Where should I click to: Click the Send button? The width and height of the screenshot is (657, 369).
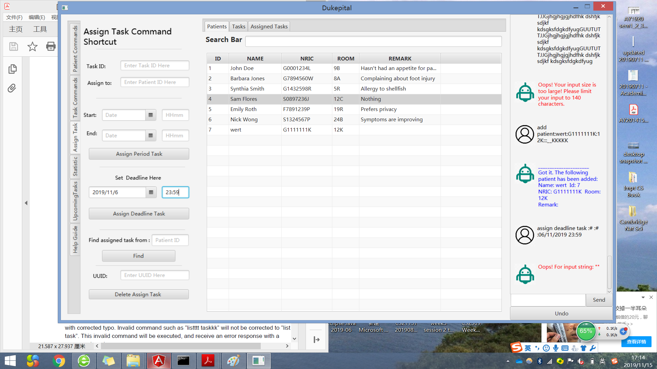[x=599, y=300]
